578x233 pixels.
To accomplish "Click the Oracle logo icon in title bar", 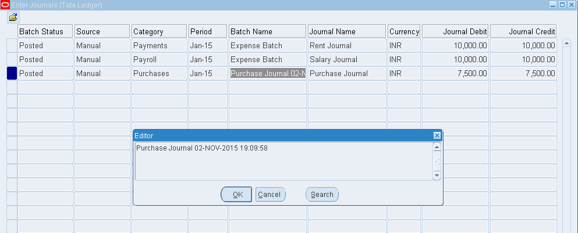I will (x=5, y=5).
